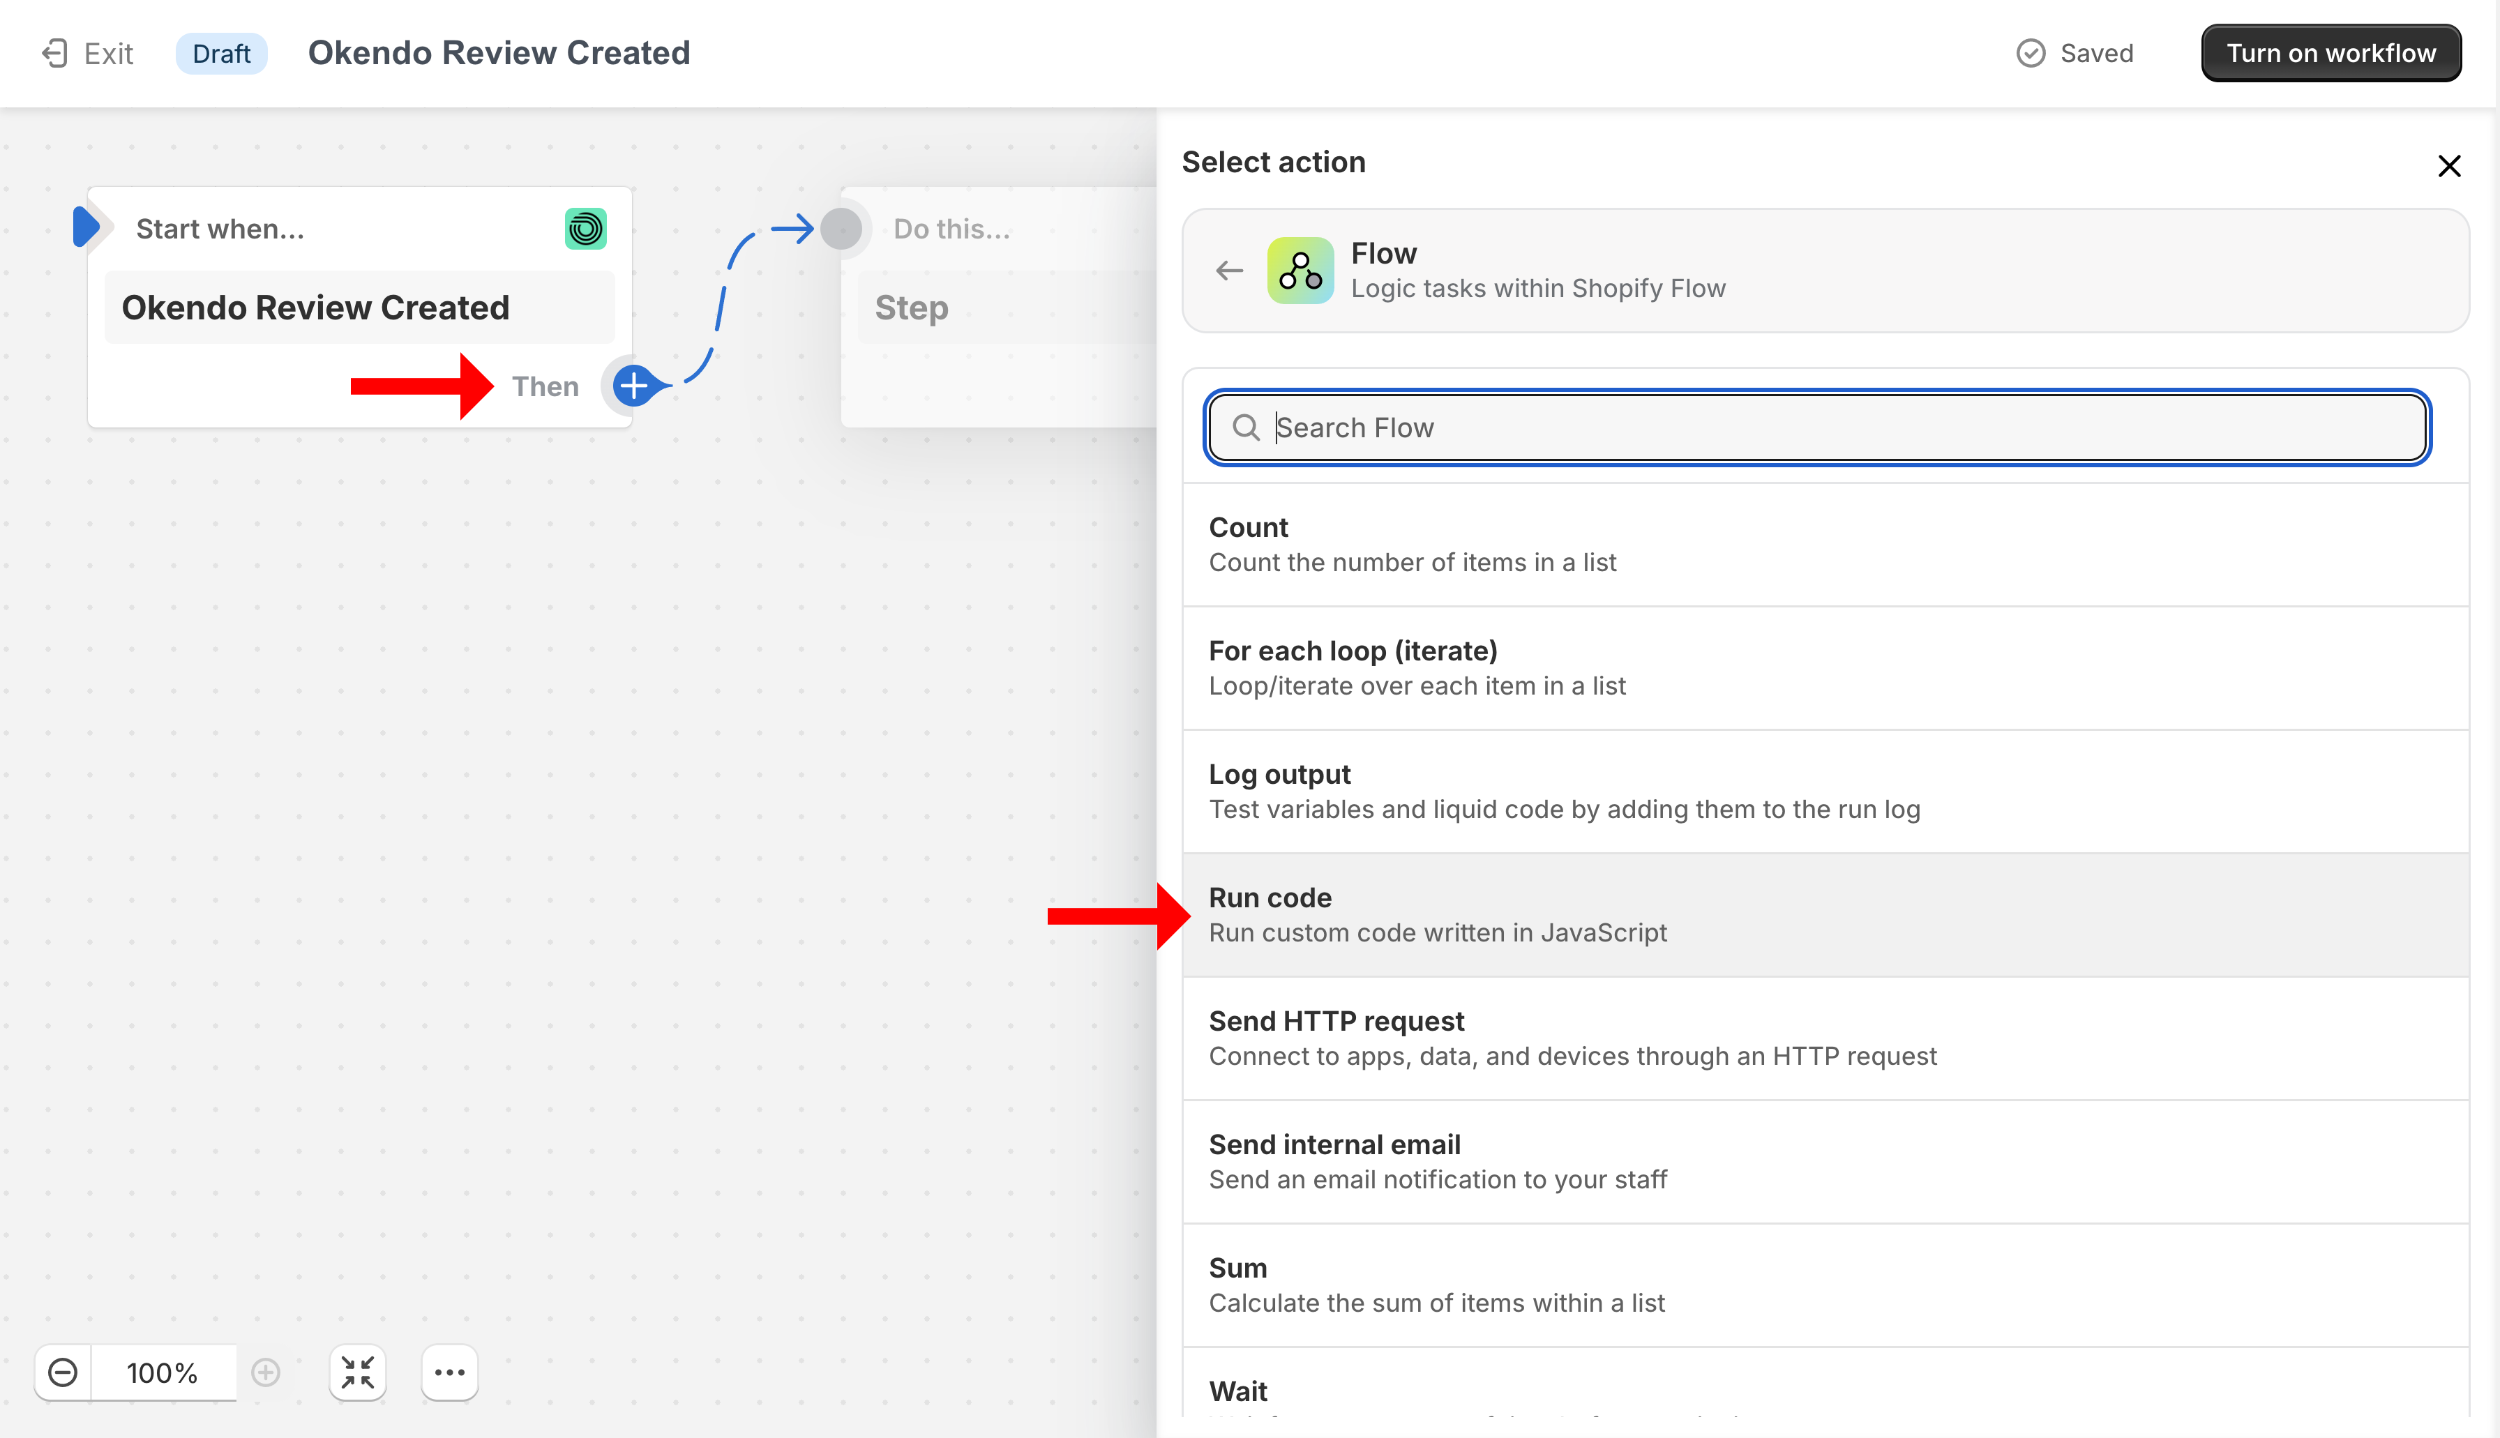Choose Send internal email action
The image size is (2500, 1438).
coord(1825,1161)
